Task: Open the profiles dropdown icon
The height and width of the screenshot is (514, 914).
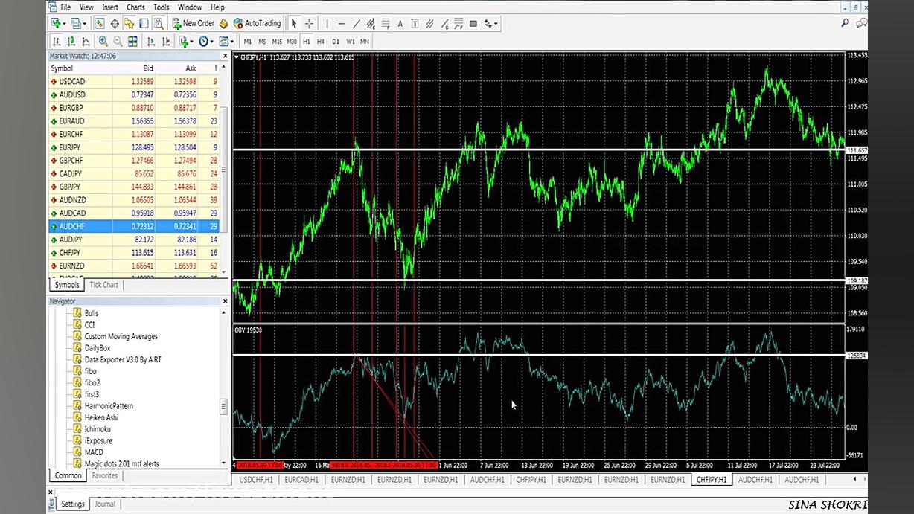Action: click(x=77, y=24)
